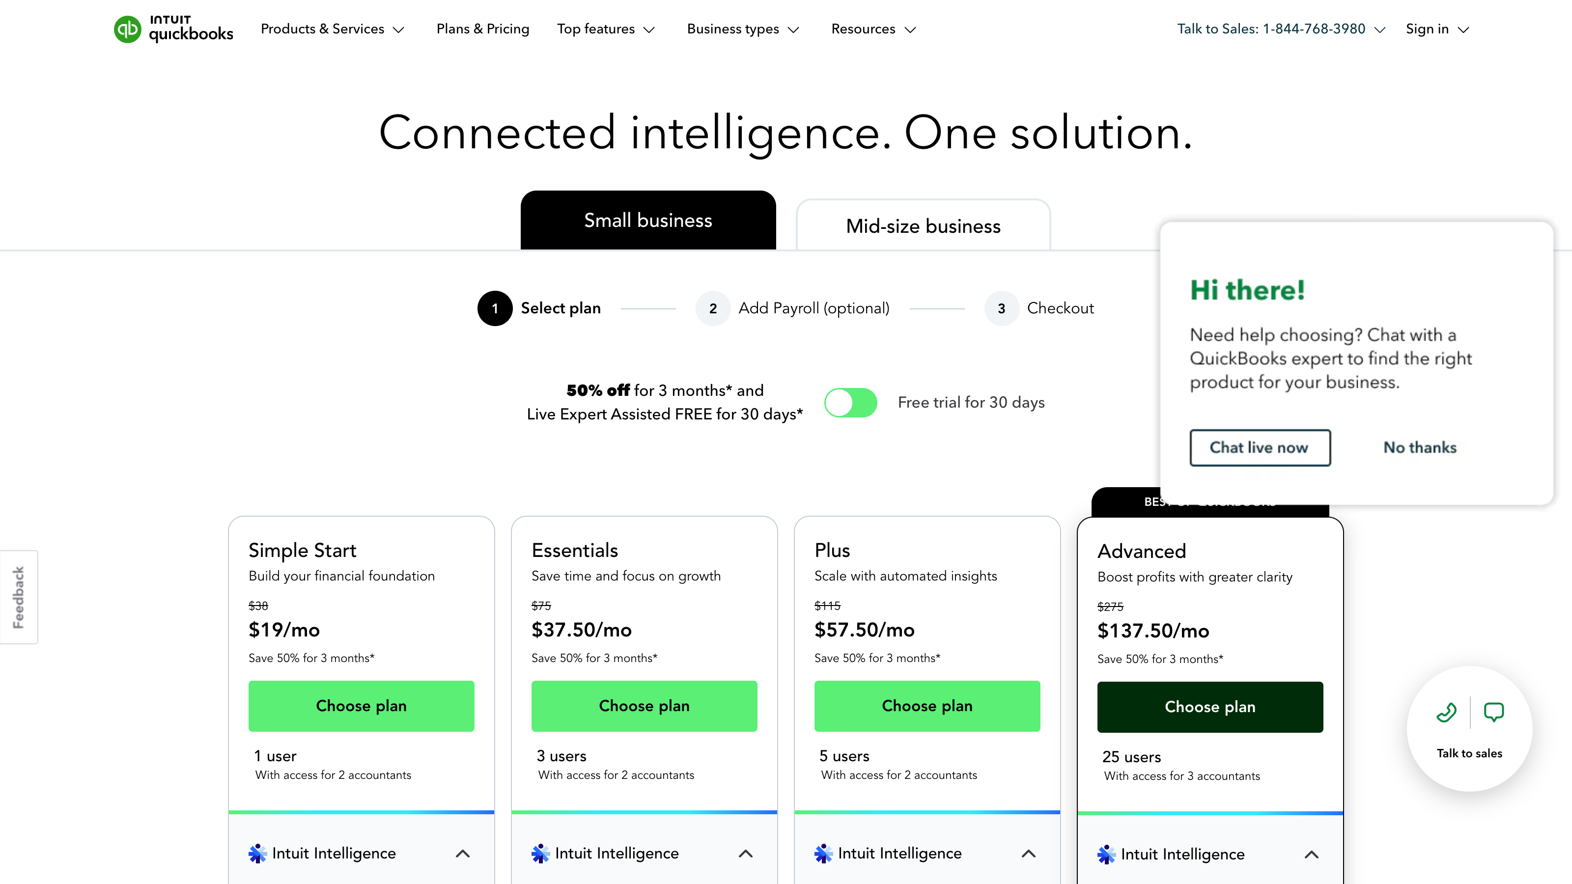The height and width of the screenshot is (884, 1572).
Task: Click the Intuit Intelligence icon on Essentials
Action: (x=541, y=853)
